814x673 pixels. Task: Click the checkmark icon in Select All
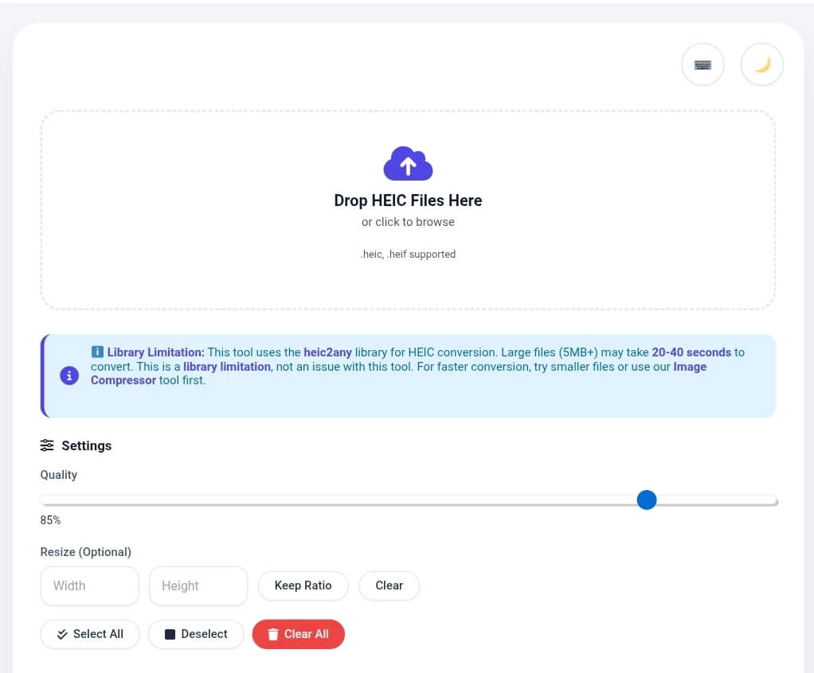[62, 634]
